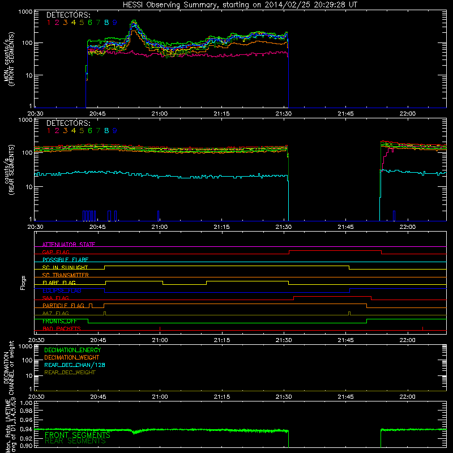The height and width of the screenshot is (453, 453).
Task: Click the POSSIBLE_FLARE flag label
Action: tap(65, 260)
